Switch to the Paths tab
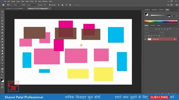This screenshot has height=100, width=179. (x=159, y=25)
